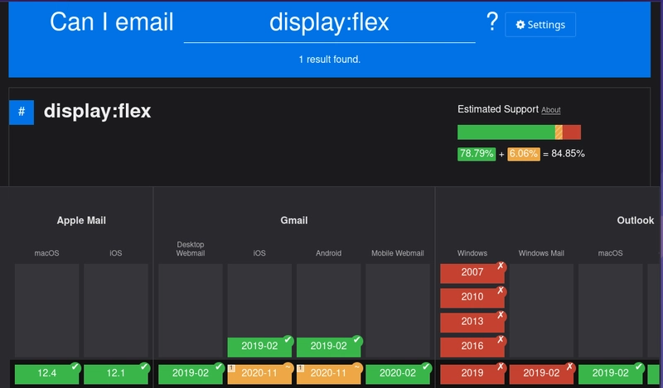Viewport: 663px width, 388px height.
Task: Click the Outlook group heading
Action: point(635,220)
